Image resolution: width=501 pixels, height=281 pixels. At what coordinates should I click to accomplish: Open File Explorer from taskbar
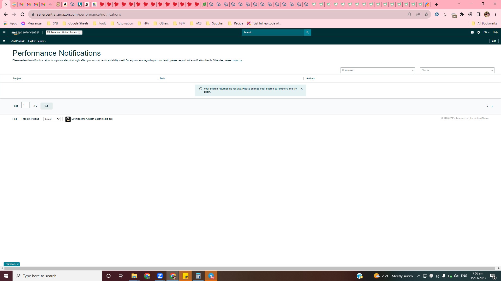click(x=134, y=276)
